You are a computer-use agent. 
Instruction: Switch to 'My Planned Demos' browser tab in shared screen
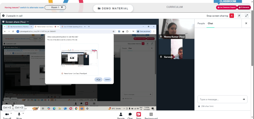(x=20, y=27)
